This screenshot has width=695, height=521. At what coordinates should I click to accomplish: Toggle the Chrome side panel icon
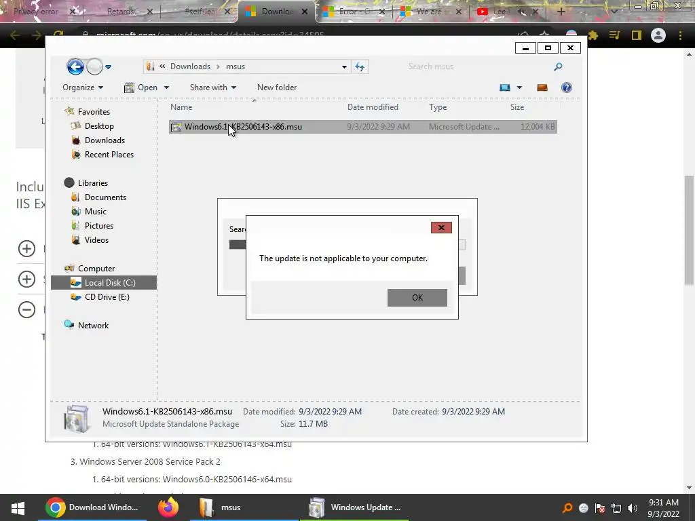pyautogui.click(x=637, y=35)
